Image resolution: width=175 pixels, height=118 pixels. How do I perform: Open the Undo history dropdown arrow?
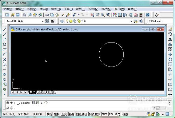pyautogui.click(x=79, y=15)
